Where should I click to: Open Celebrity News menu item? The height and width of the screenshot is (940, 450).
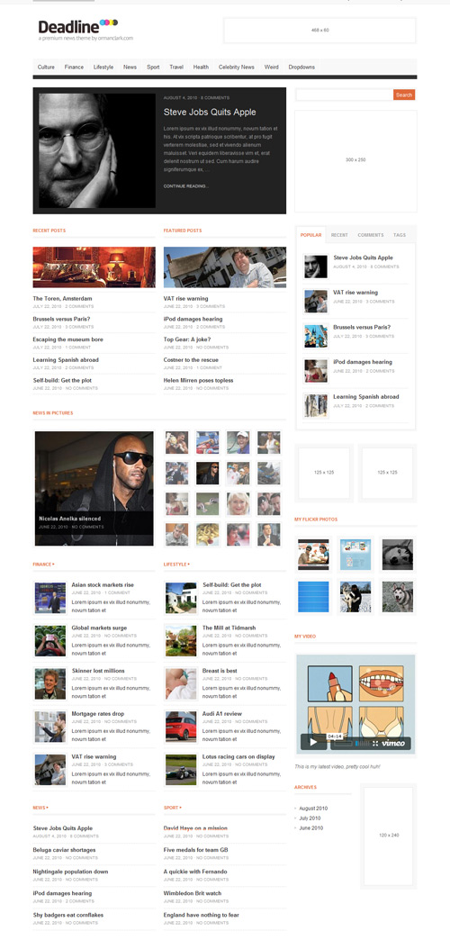[x=236, y=68]
